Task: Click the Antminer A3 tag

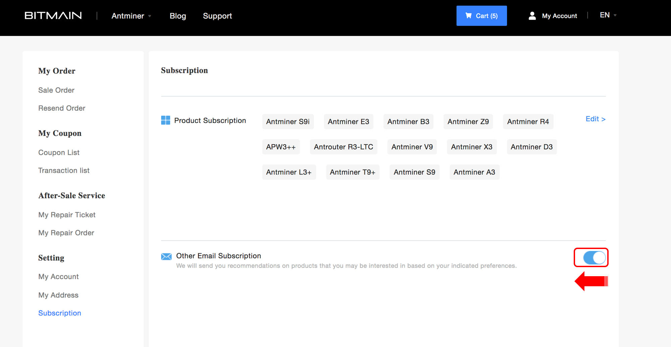Action: pyautogui.click(x=474, y=172)
